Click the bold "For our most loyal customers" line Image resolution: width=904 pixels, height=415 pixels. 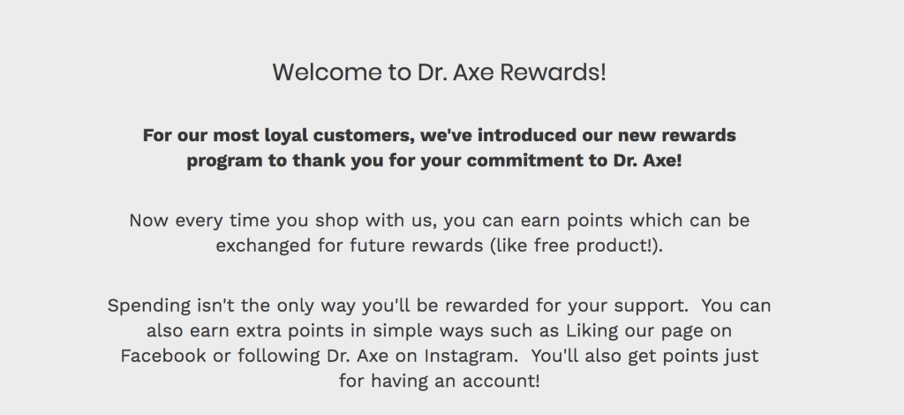click(x=439, y=137)
